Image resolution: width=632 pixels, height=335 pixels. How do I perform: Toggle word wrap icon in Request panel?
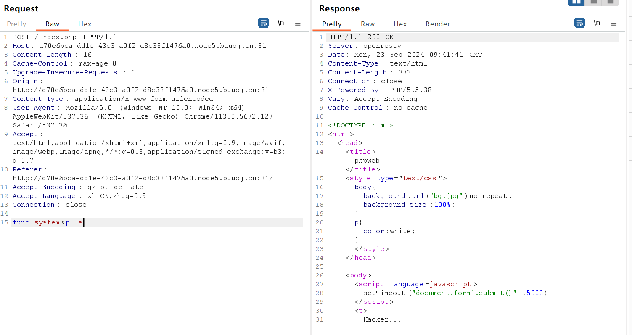point(263,23)
